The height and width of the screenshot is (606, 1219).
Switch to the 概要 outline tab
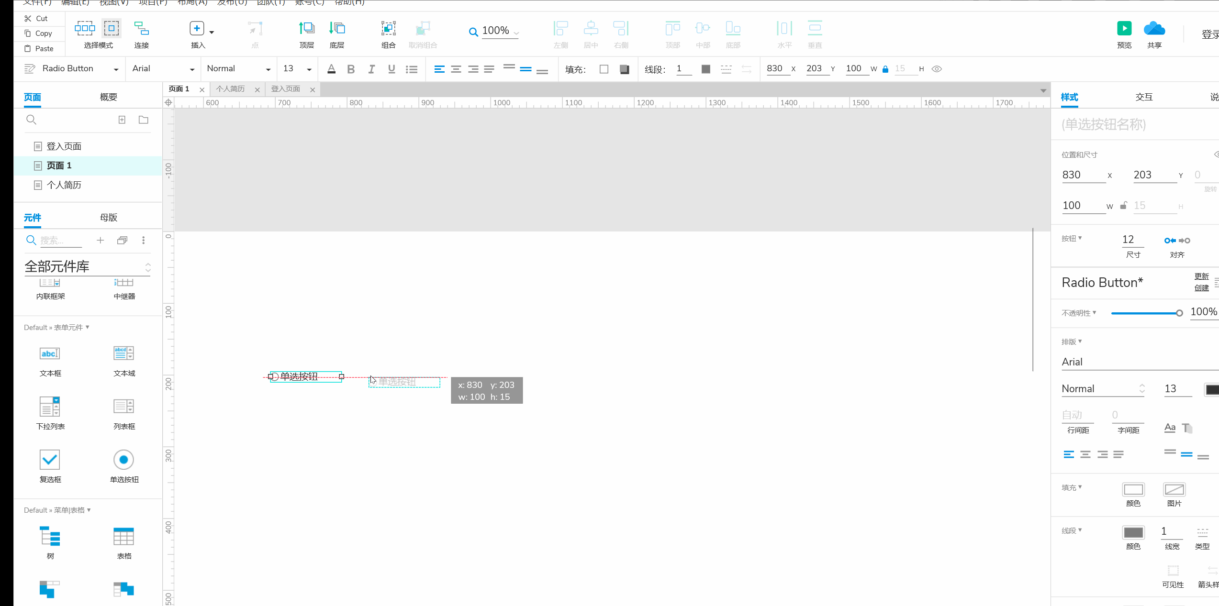pos(109,97)
